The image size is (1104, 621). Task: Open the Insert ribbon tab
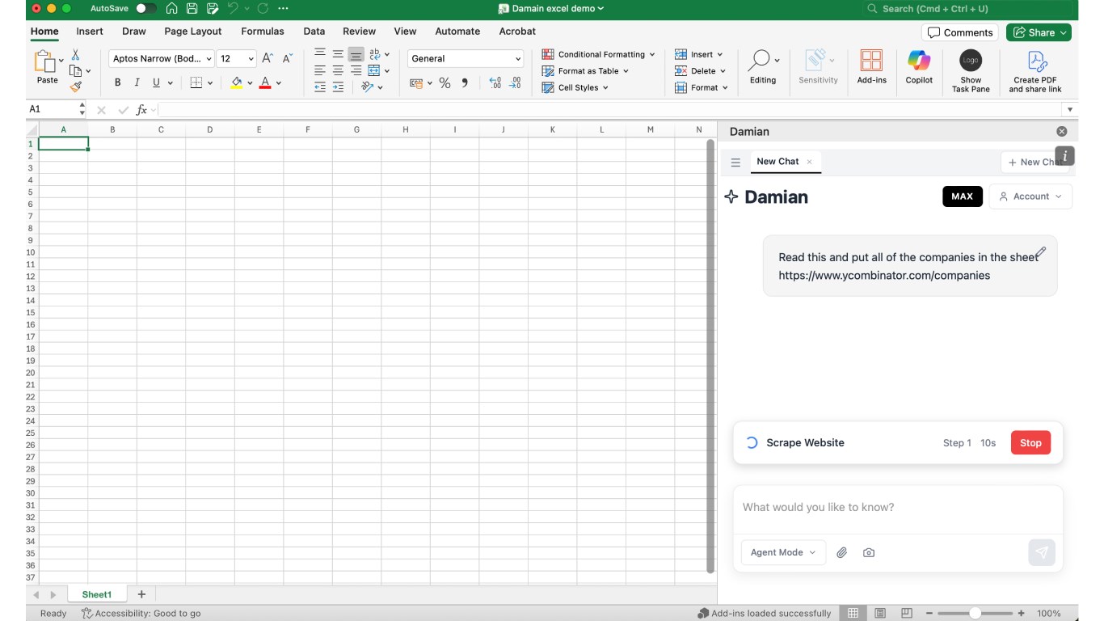coord(90,32)
